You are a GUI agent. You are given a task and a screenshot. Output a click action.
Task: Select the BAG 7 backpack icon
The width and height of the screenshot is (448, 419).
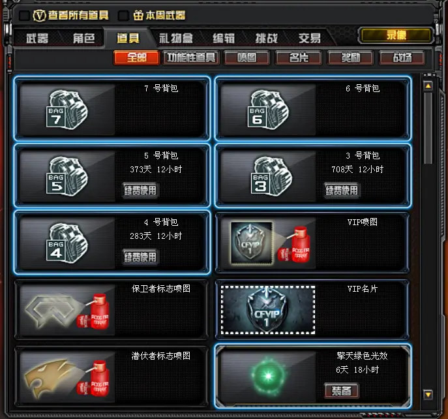67,109
